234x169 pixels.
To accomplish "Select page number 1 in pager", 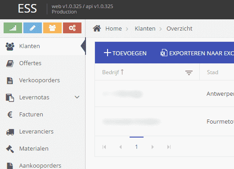I will click(136, 147).
